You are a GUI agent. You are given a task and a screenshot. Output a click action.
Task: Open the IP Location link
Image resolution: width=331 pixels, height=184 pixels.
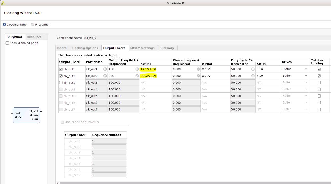click(43, 25)
